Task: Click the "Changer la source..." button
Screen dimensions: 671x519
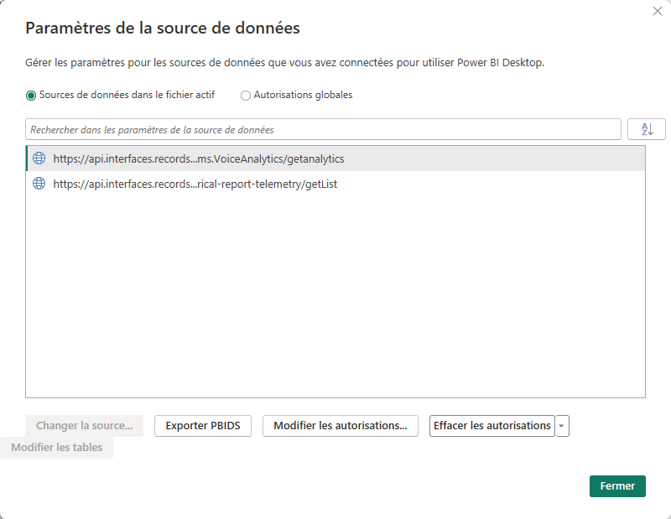Action: click(x=84, y=426)
